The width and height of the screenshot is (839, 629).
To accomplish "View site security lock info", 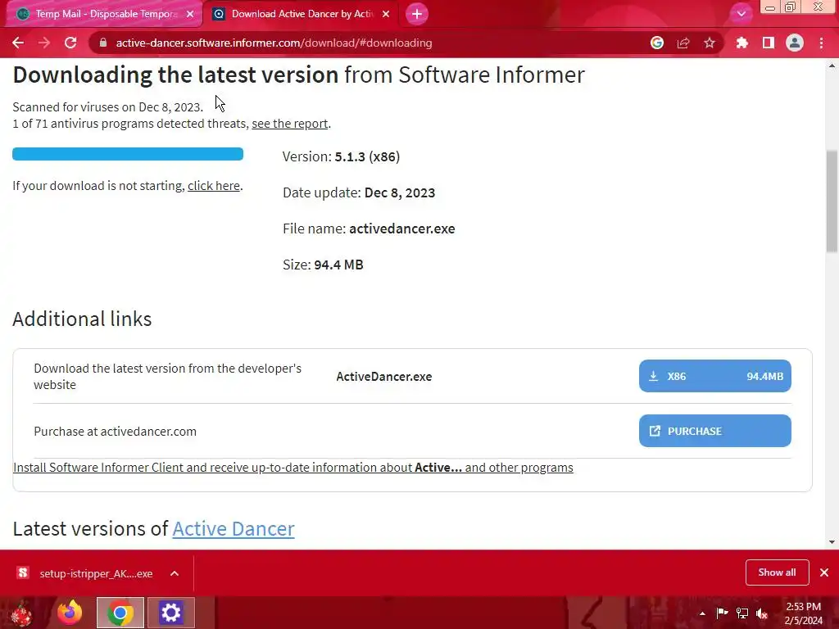I will 102,43.
